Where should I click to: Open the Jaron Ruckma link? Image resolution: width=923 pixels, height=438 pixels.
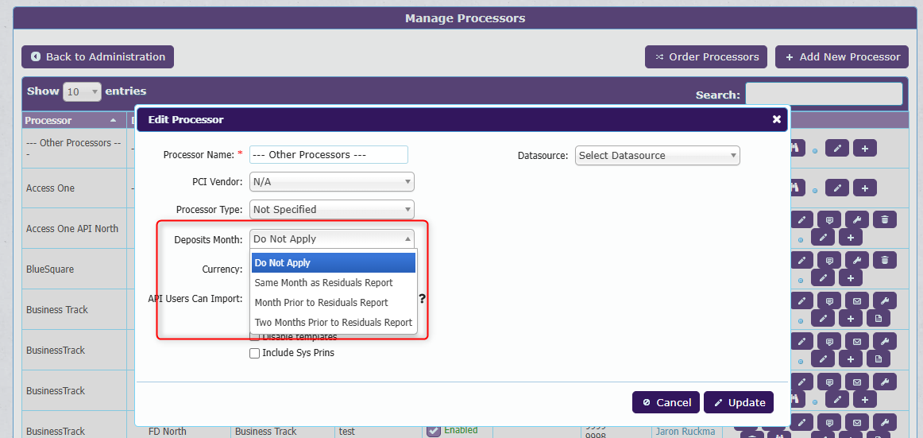click(685, 432)
